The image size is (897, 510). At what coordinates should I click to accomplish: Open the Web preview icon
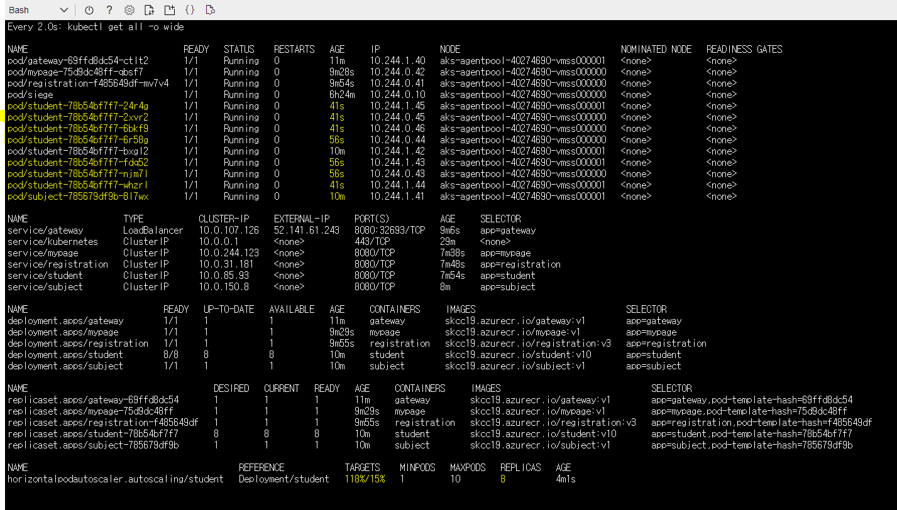(x=210, y=10)
